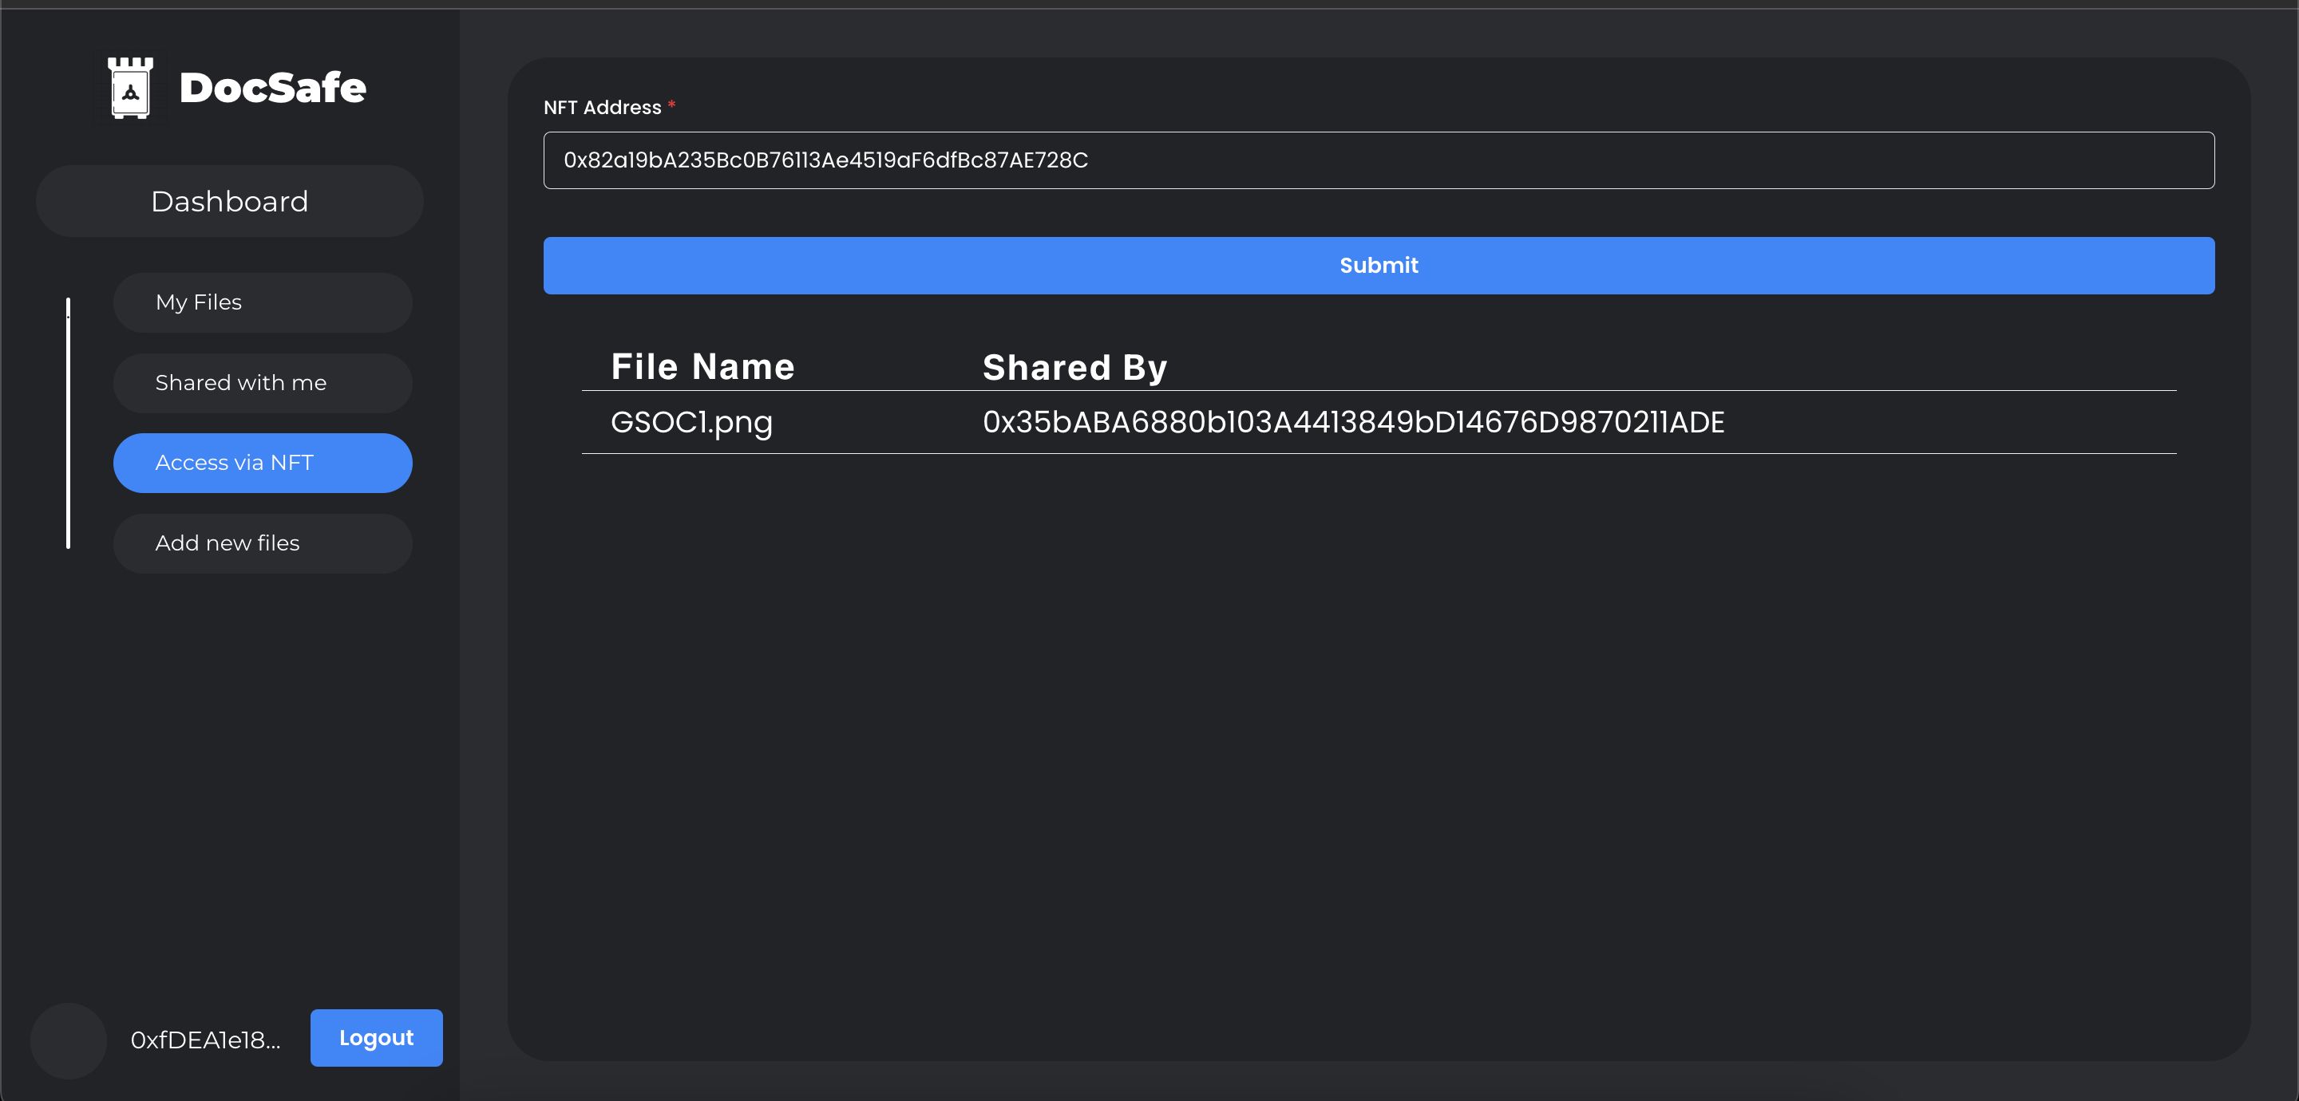This screenshot has height=1101, width=2299.
Task: Select Access via NFT menu item
Action: pyautogui.click(x=263, y=463)
